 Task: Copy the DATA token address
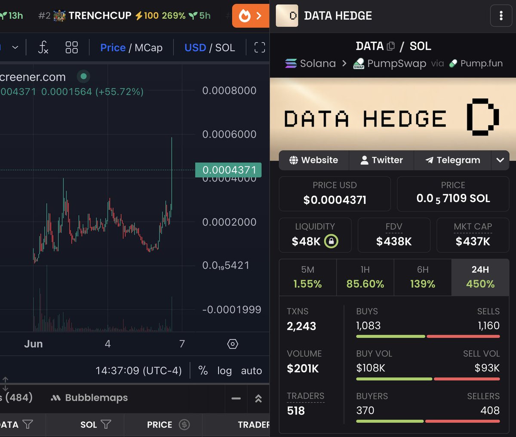pyautogui.click(x=391, y=46)
